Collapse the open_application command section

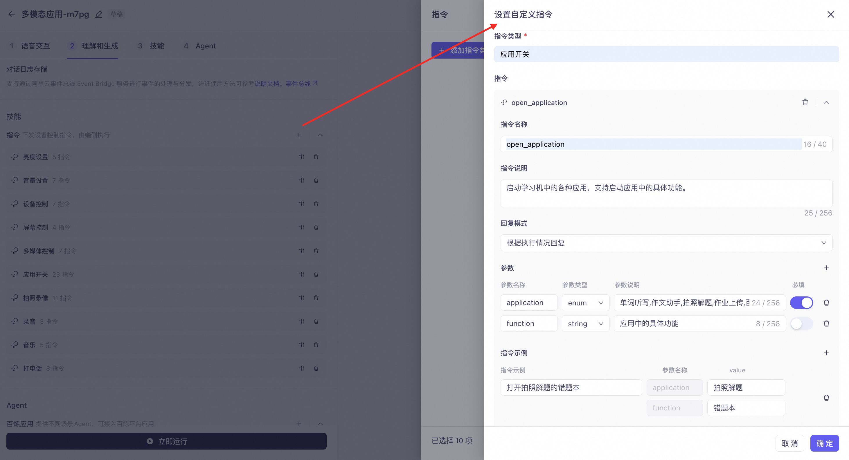[x=826, y=102]
